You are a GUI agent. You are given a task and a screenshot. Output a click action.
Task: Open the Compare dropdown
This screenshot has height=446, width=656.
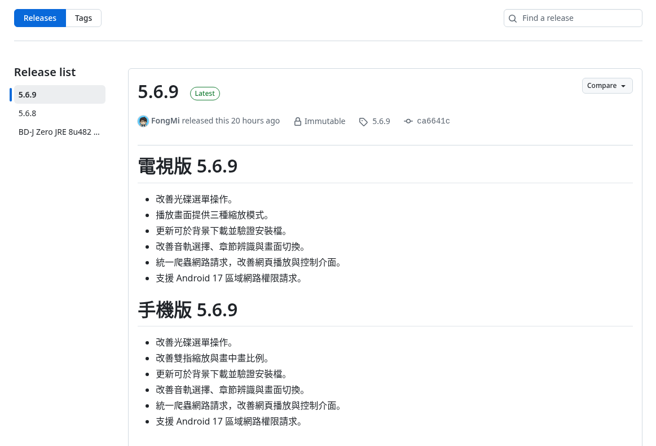pos(607,86)
